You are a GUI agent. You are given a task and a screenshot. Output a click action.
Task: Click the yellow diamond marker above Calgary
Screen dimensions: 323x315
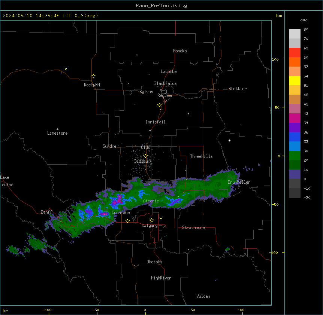pos(152,220)
